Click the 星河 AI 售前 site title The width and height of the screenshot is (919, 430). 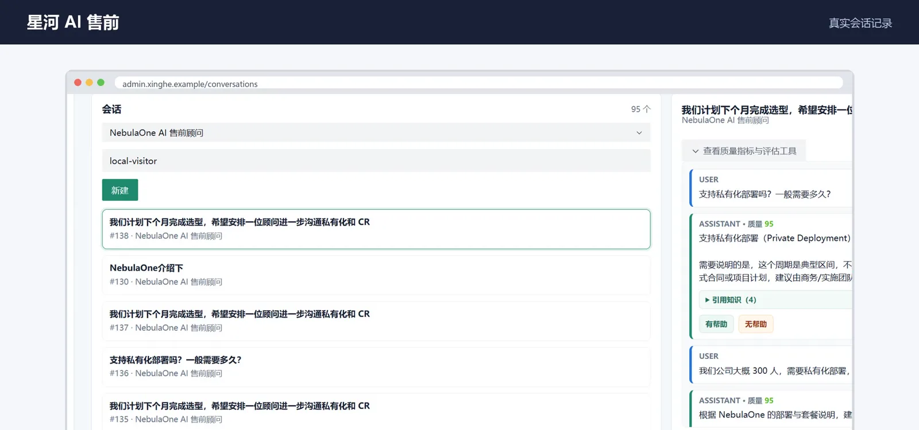73,22
